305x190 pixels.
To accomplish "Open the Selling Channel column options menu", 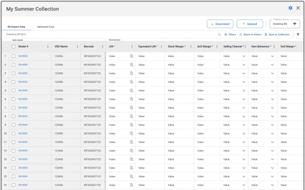I will point(245,46).
